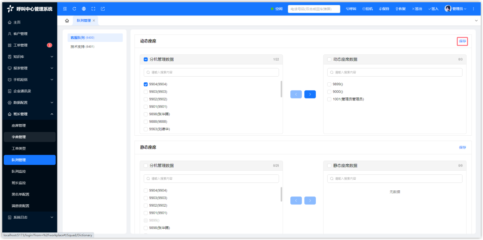This screenshot has height=240, width=483.
Task: Close the 队列管理 tab
Action: pos(94,20)
